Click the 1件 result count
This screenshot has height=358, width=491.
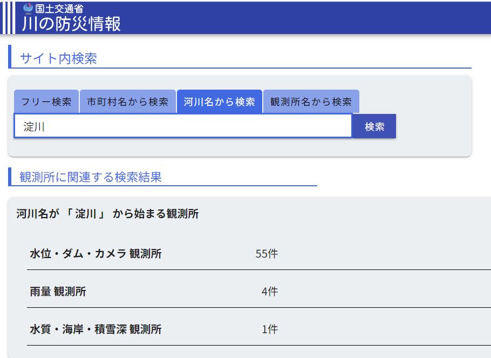tap(269, 329)
